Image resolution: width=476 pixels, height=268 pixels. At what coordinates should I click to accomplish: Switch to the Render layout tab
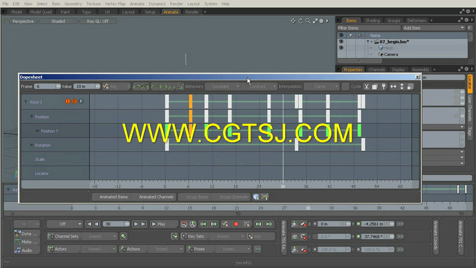(x=192, y=12)
